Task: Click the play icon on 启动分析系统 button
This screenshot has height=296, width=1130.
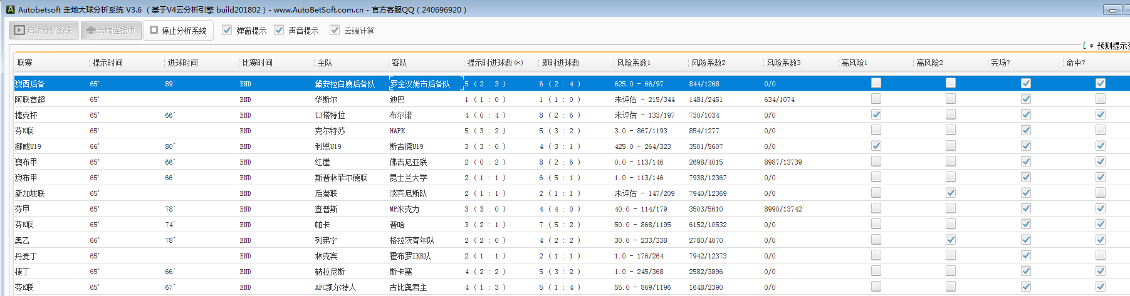Action: click(19, 30)
